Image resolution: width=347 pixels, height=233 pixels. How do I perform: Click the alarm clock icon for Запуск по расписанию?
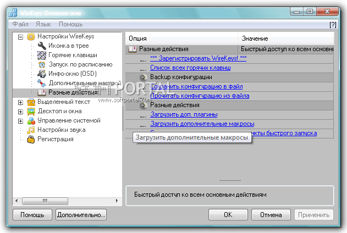coord(42,64)
